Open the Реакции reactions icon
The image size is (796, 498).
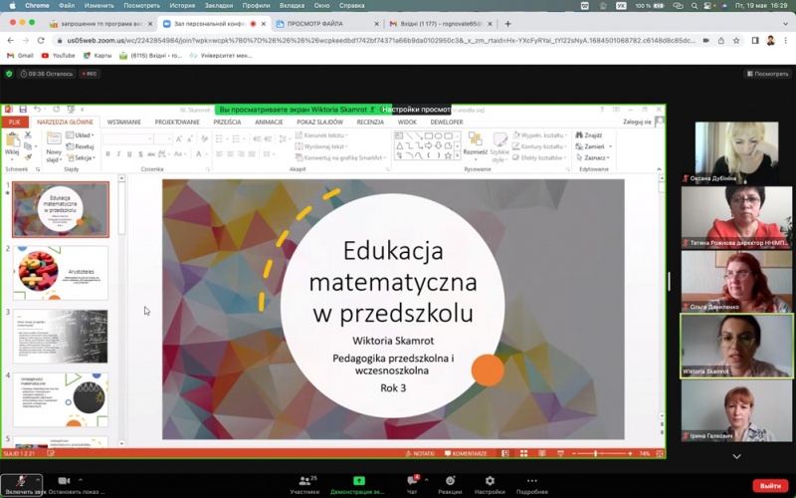450,481
